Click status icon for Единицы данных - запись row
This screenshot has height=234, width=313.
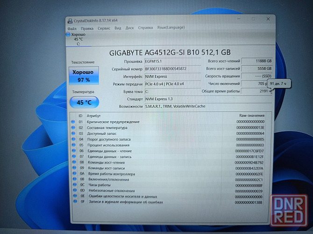[x=74, y=156]
